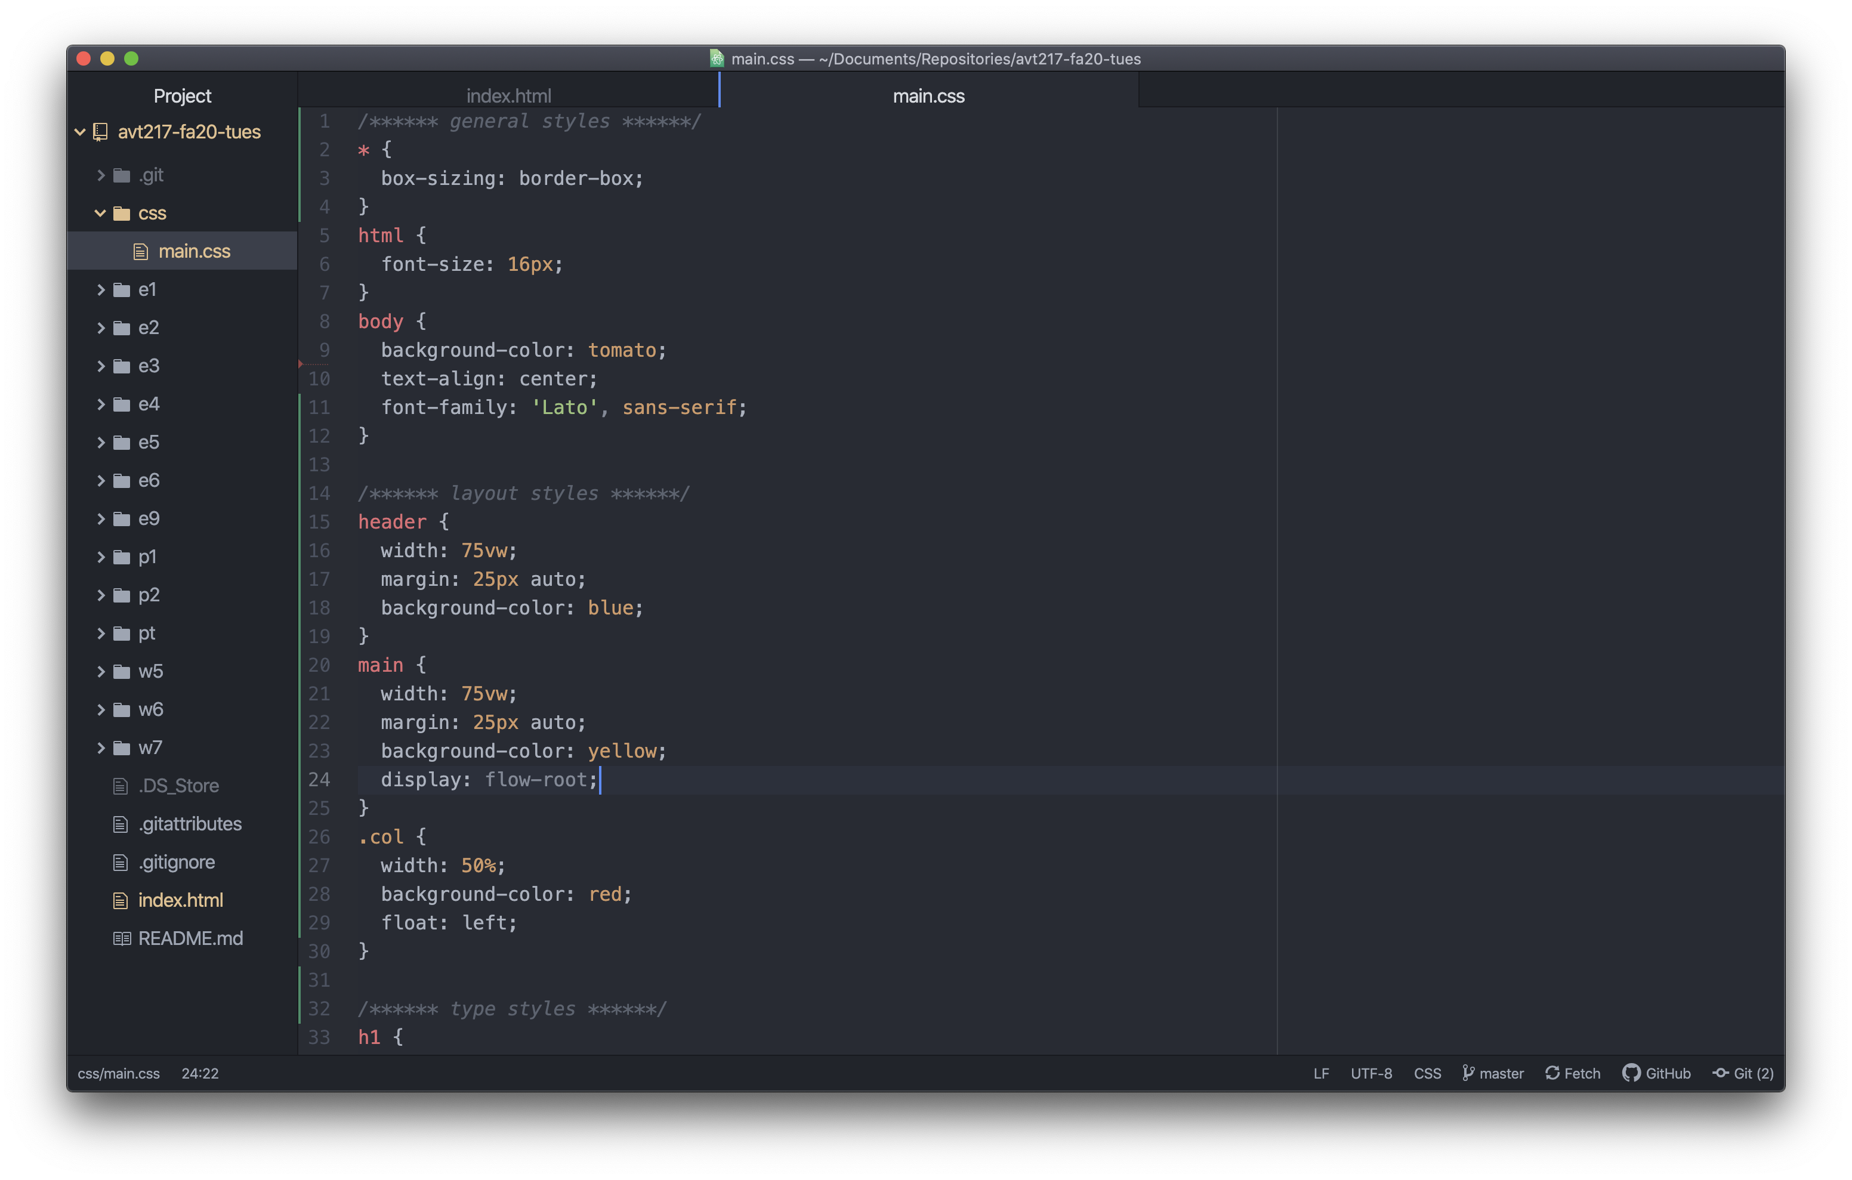Click the main.css file icon in tree
This screenshot has width=1852, height=1180.
coord(141,252)
